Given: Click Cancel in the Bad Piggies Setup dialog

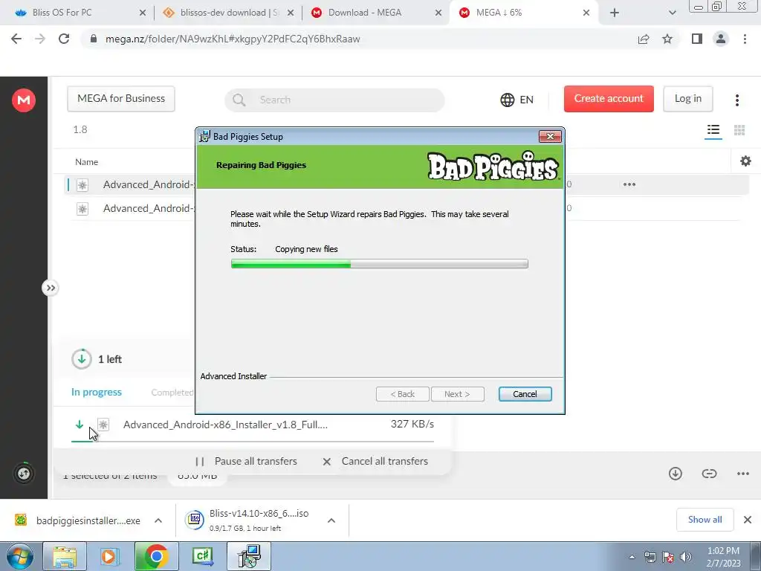Looking at the screenshot, I should (x=525, y=394).
